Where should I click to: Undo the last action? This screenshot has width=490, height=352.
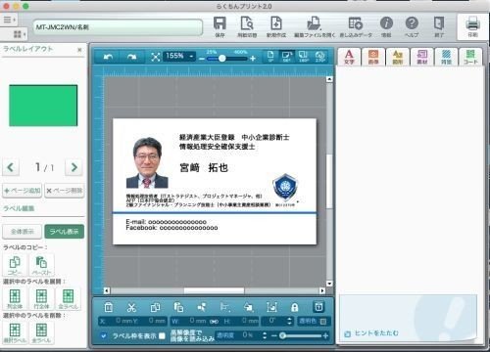click(108, 57)
